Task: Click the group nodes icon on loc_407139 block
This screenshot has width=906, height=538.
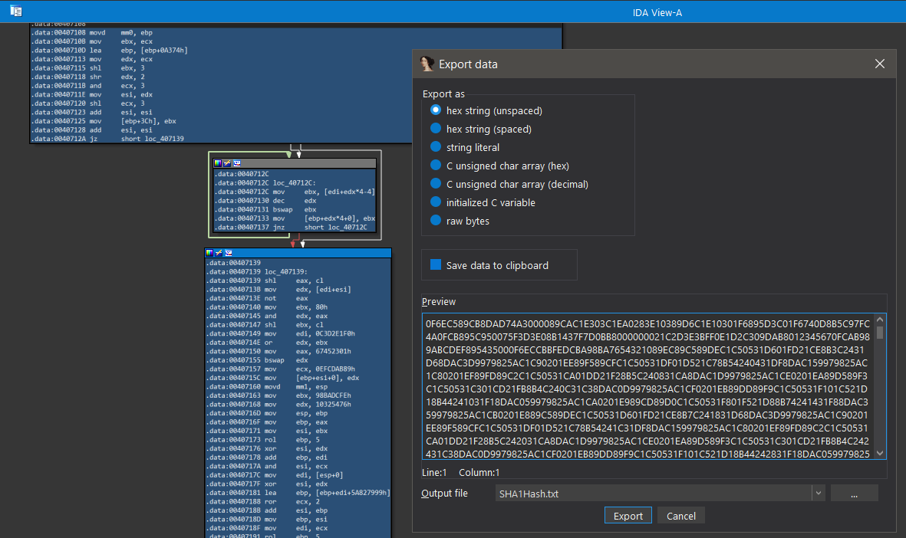Action: pyautogui.click(x=229, y=253)
